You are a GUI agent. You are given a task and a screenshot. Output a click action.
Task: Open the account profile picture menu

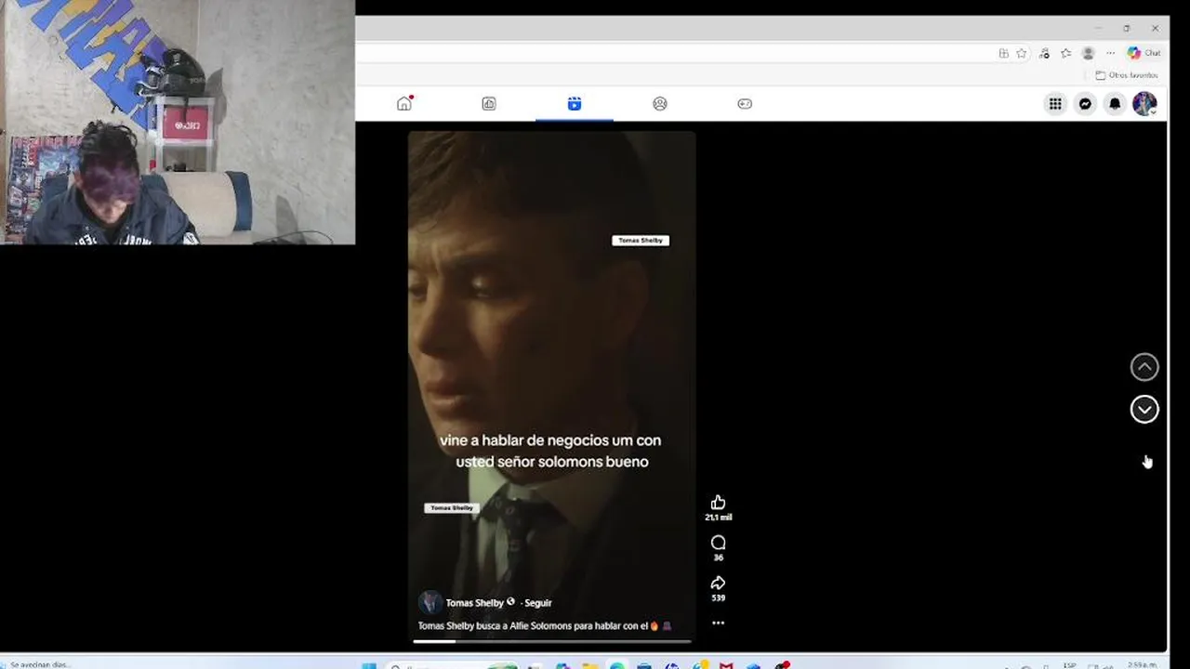click(1144, 104)
